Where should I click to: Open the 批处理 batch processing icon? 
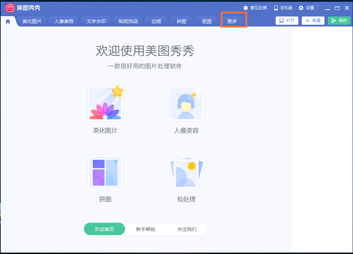[186, 173]
